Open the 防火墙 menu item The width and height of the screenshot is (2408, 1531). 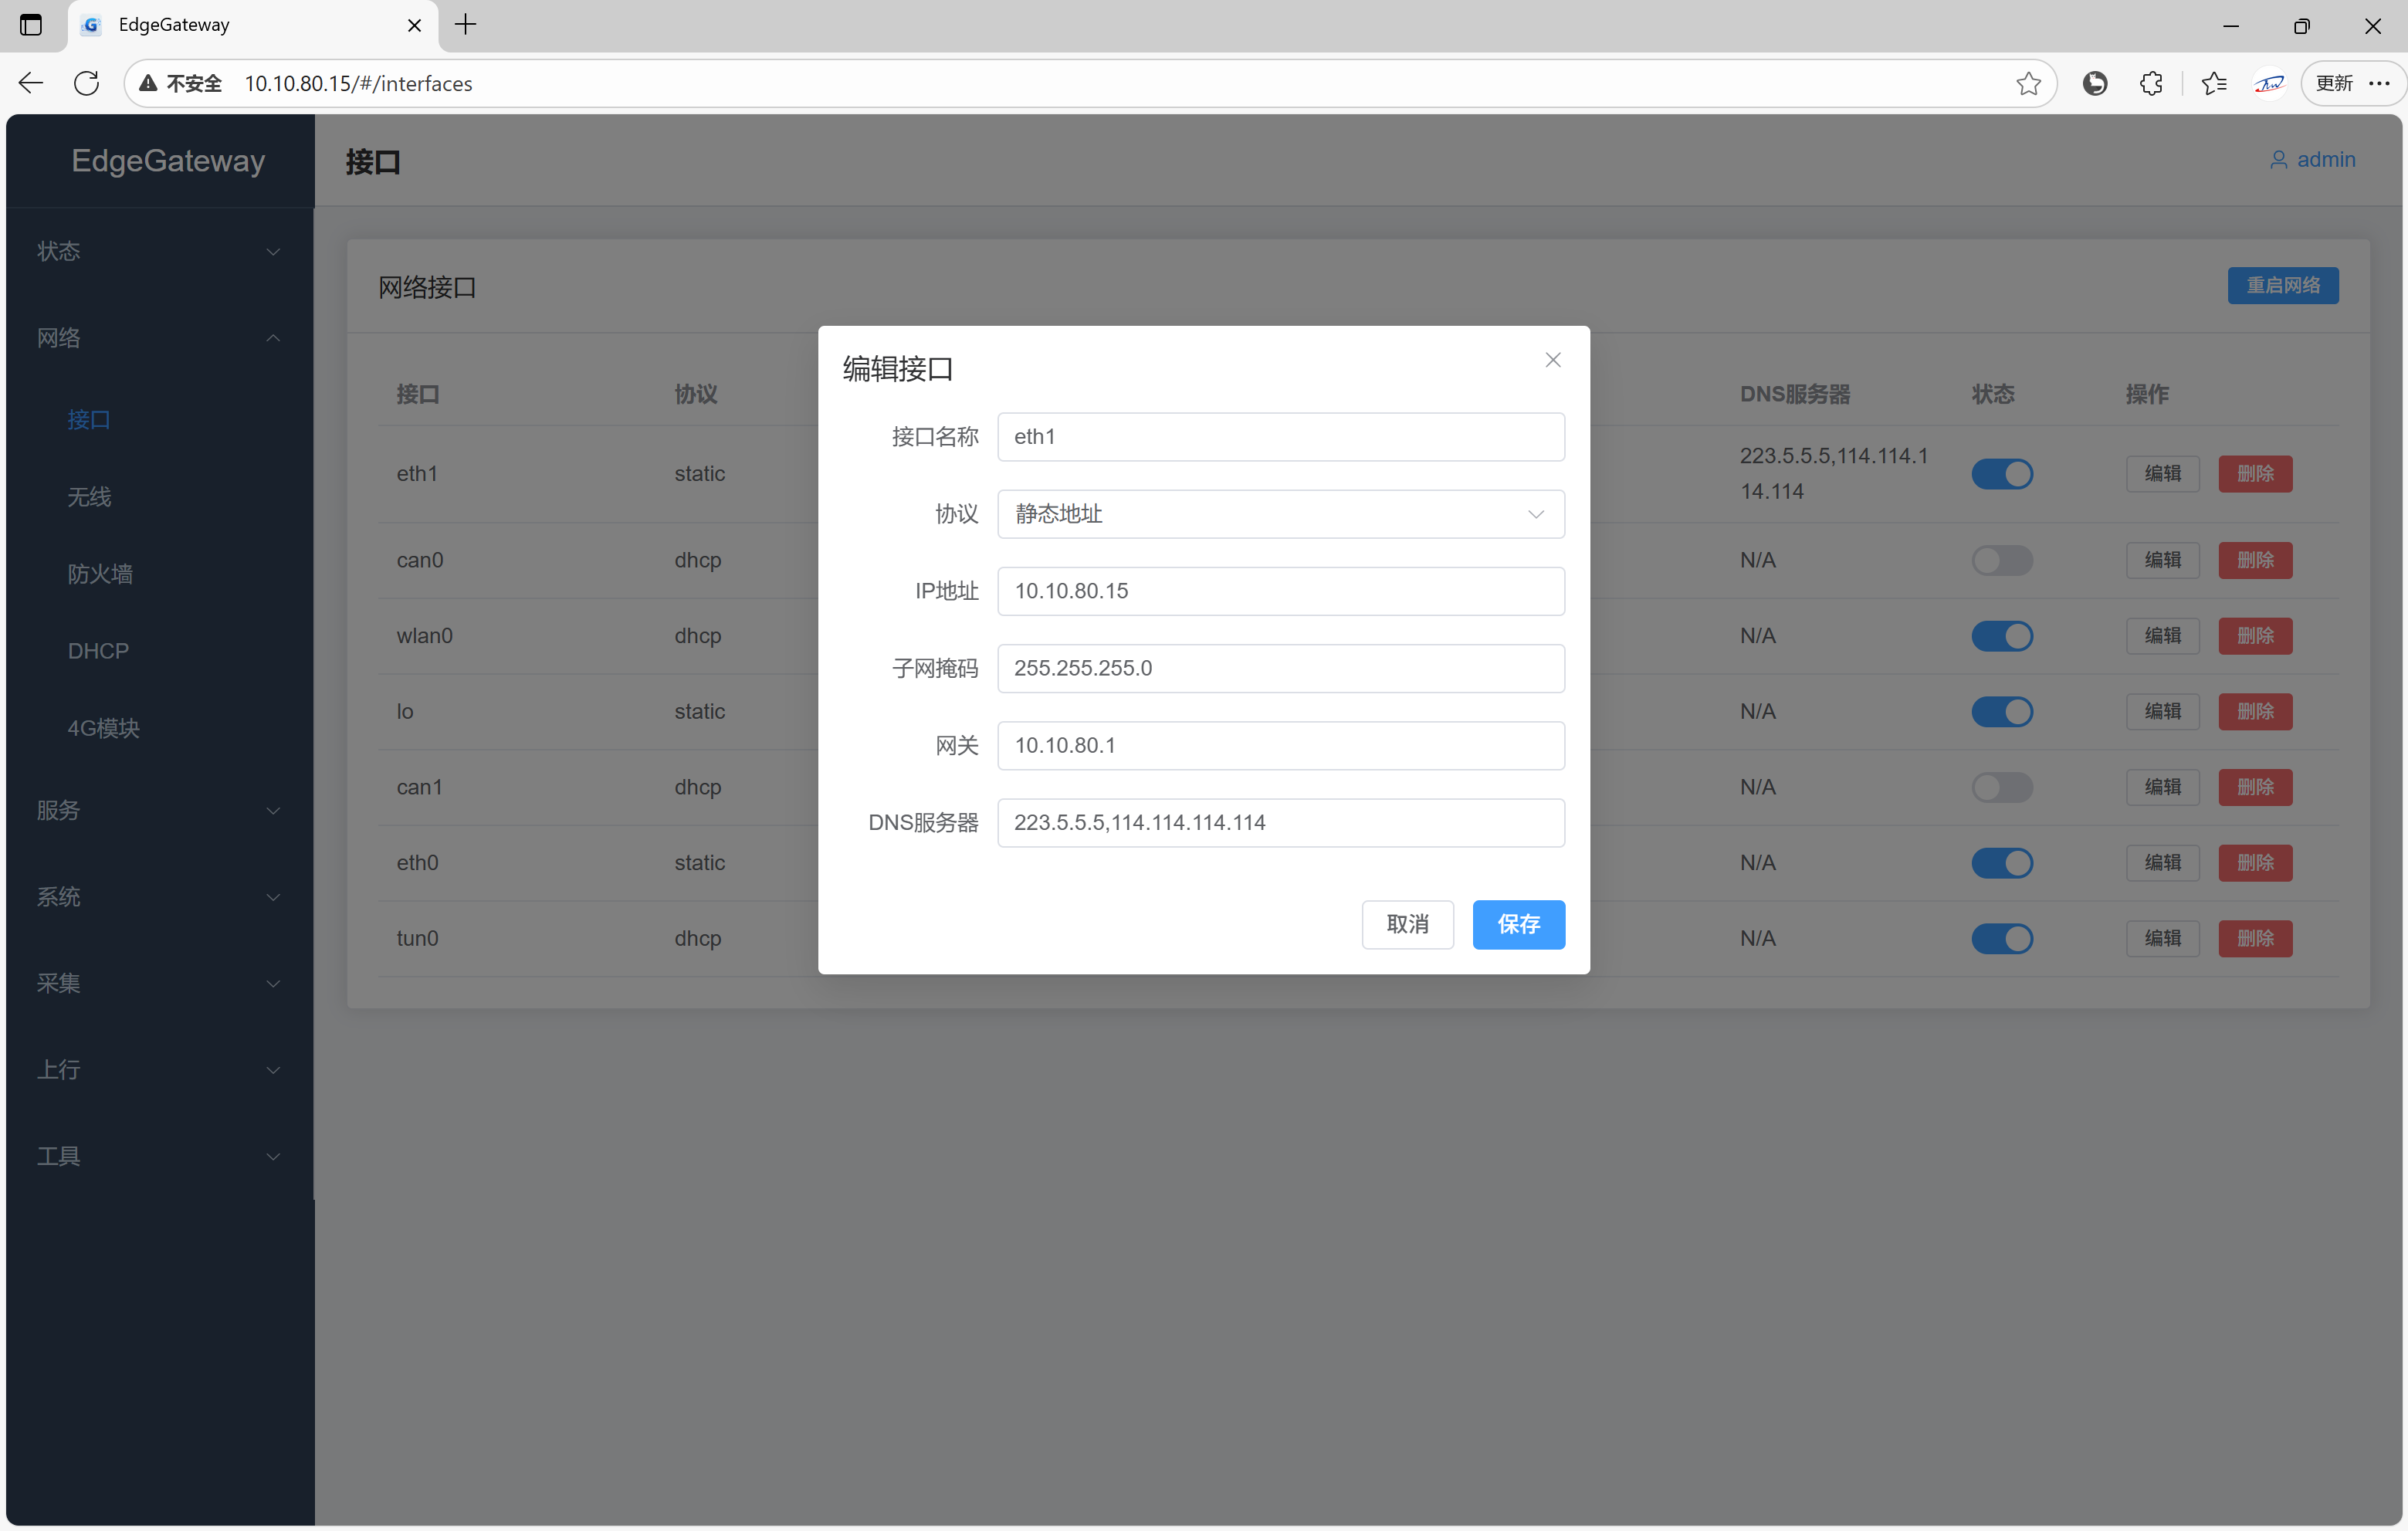pos(100,574)
